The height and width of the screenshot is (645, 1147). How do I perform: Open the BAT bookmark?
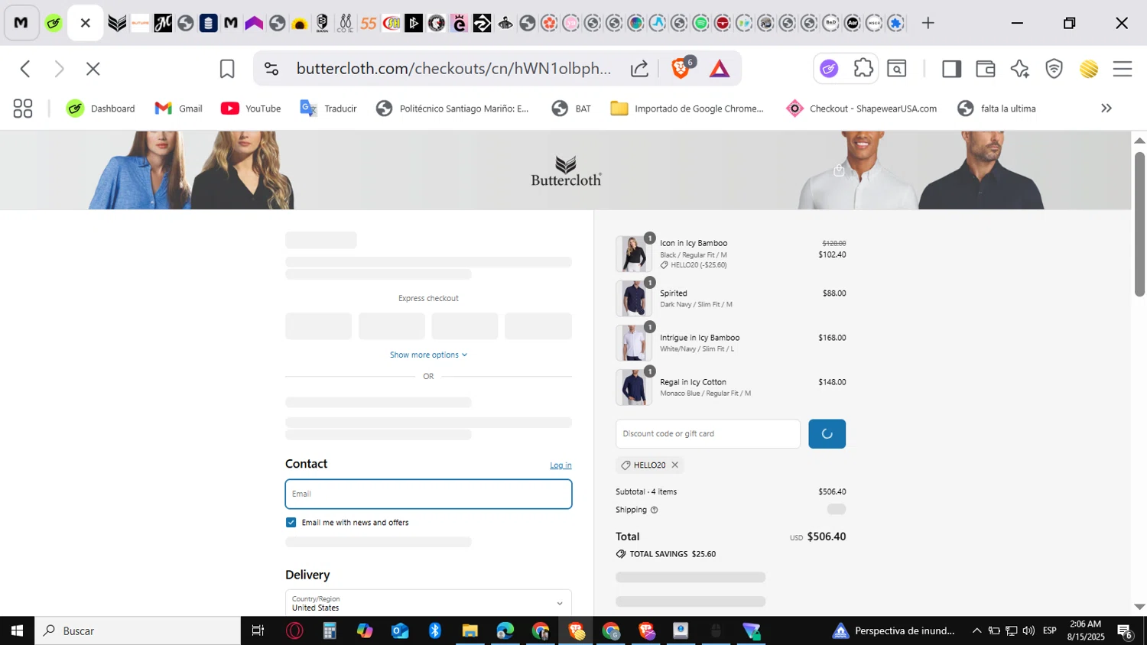571,109
